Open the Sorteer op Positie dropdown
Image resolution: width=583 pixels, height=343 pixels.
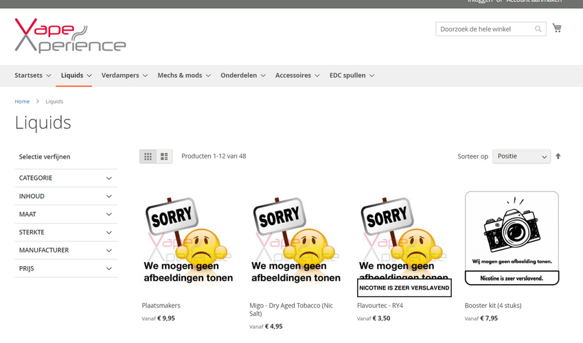tap(521, 156)
